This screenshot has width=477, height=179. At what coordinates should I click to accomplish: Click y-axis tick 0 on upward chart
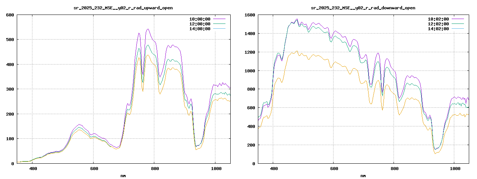tap(13, 163)
